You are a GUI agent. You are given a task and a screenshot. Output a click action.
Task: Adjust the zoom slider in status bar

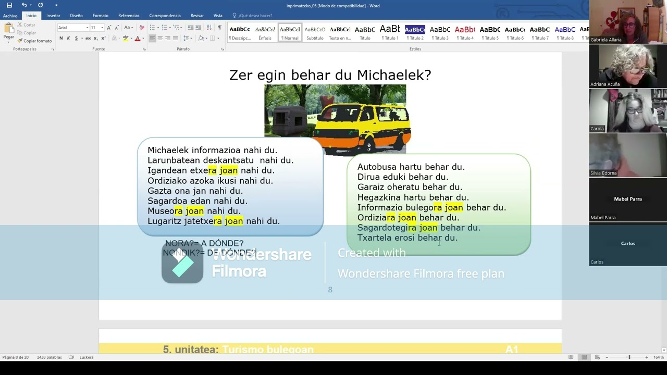[629, 357]
